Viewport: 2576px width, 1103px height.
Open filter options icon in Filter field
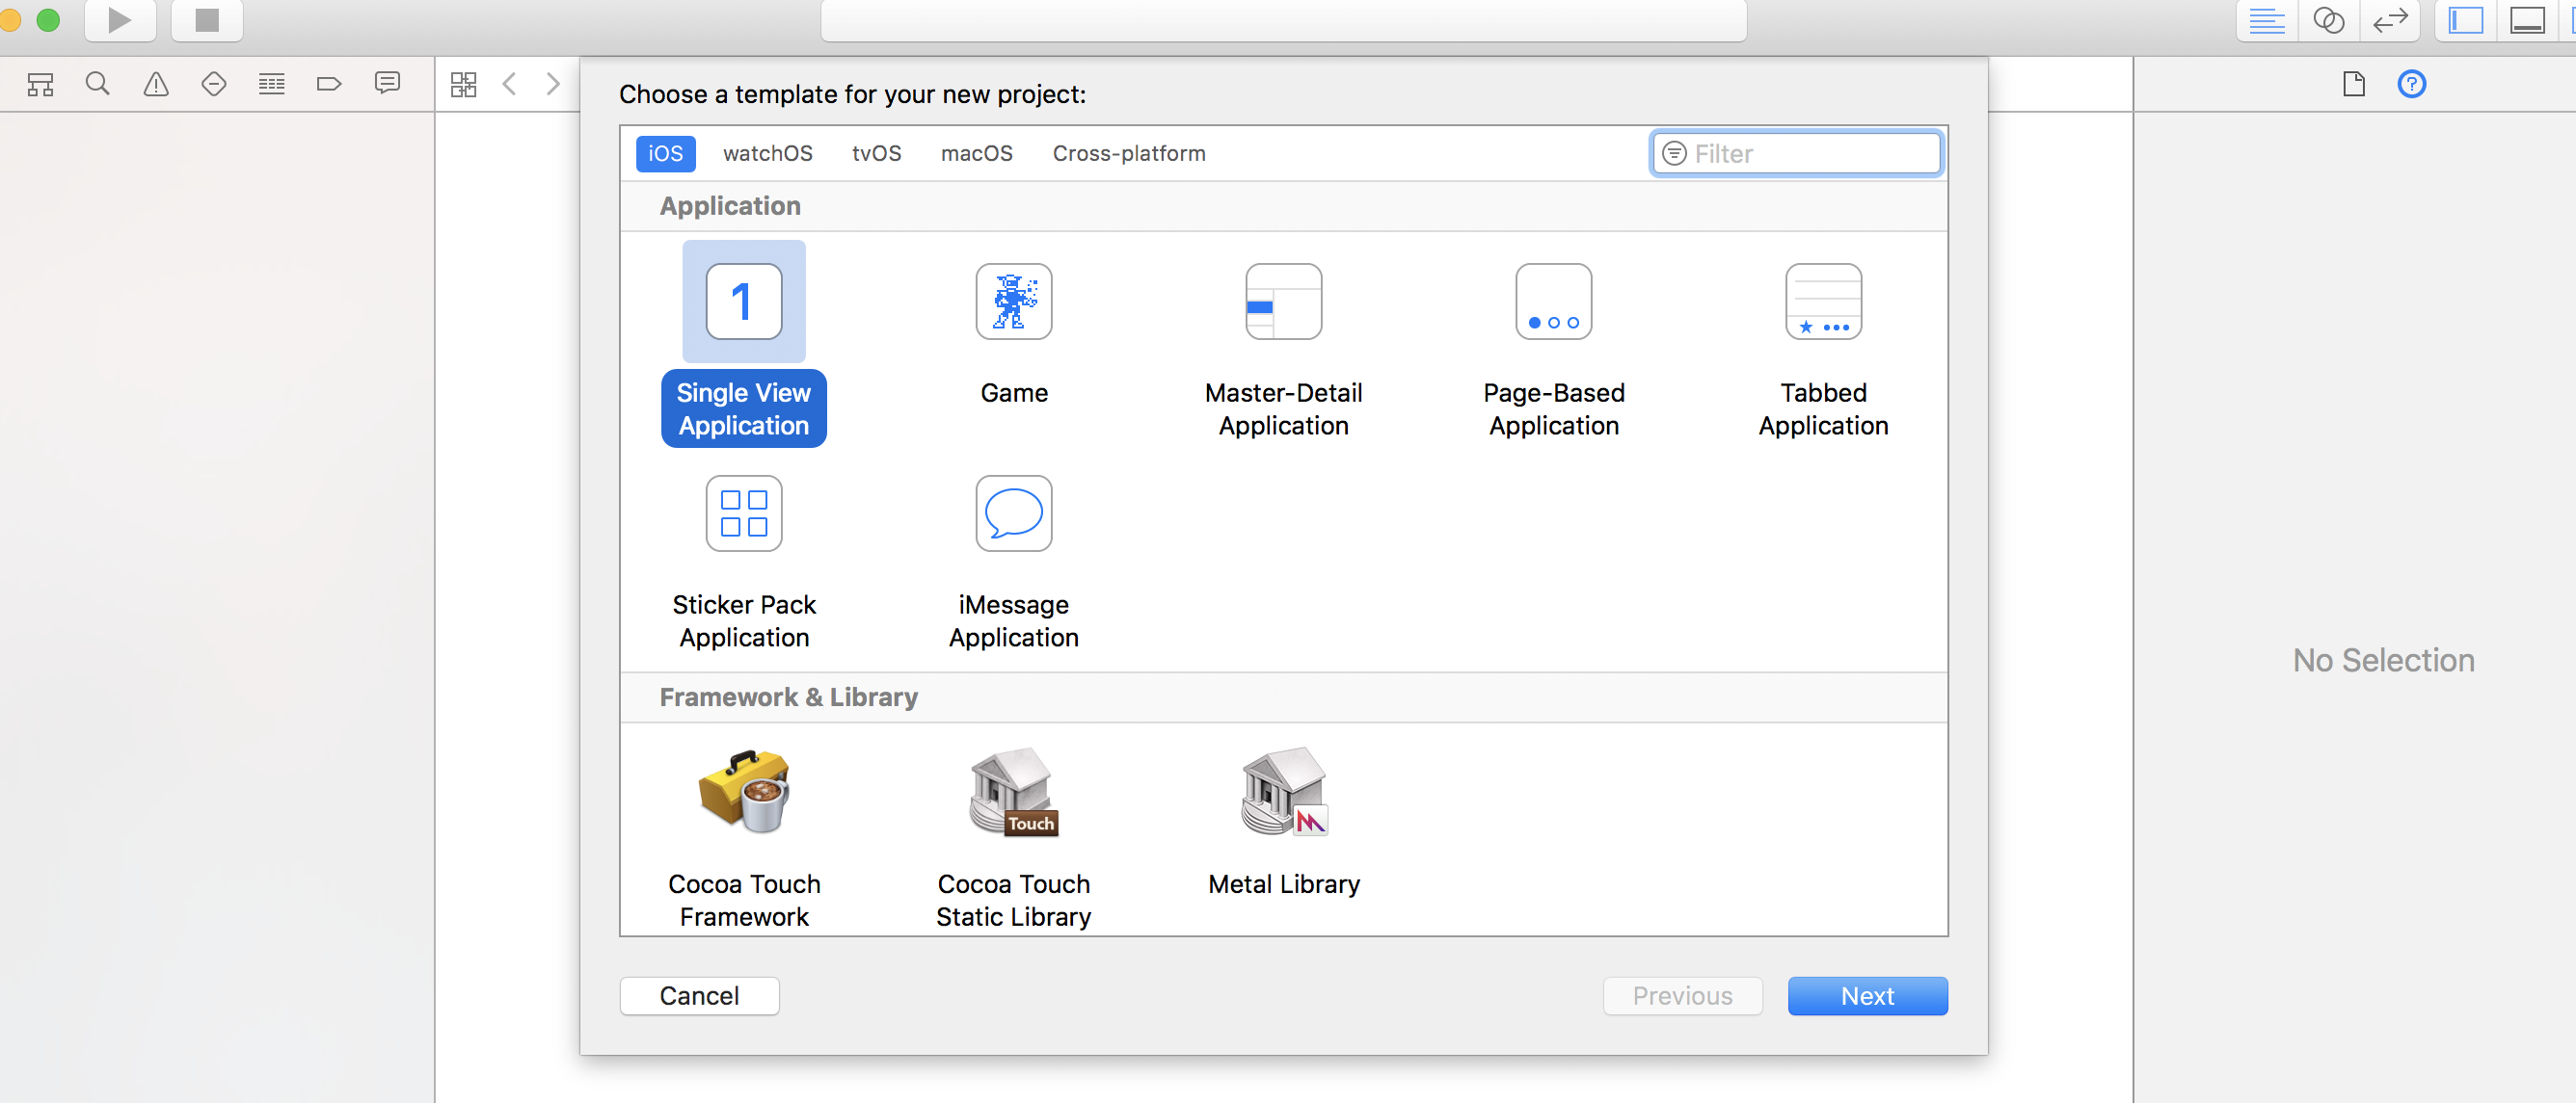point(1673,154)
